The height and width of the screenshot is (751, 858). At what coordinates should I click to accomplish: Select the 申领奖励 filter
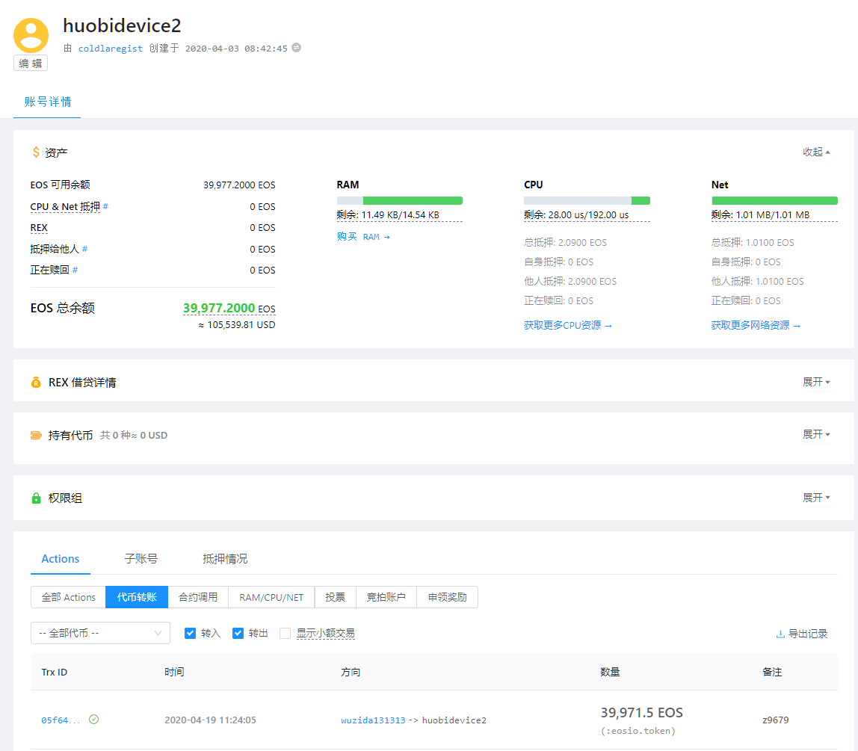pos(448,597)
